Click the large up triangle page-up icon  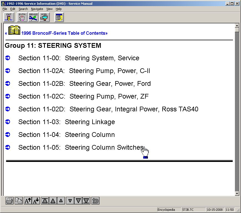[53, 201]
